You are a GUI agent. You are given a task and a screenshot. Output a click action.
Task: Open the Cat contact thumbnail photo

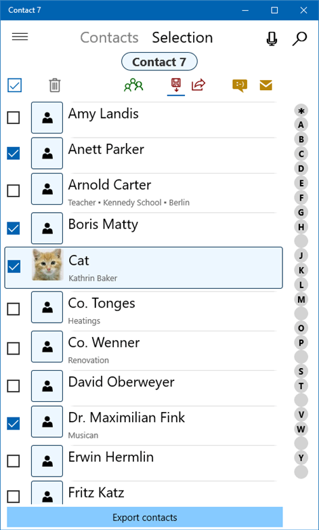point(47,265)
